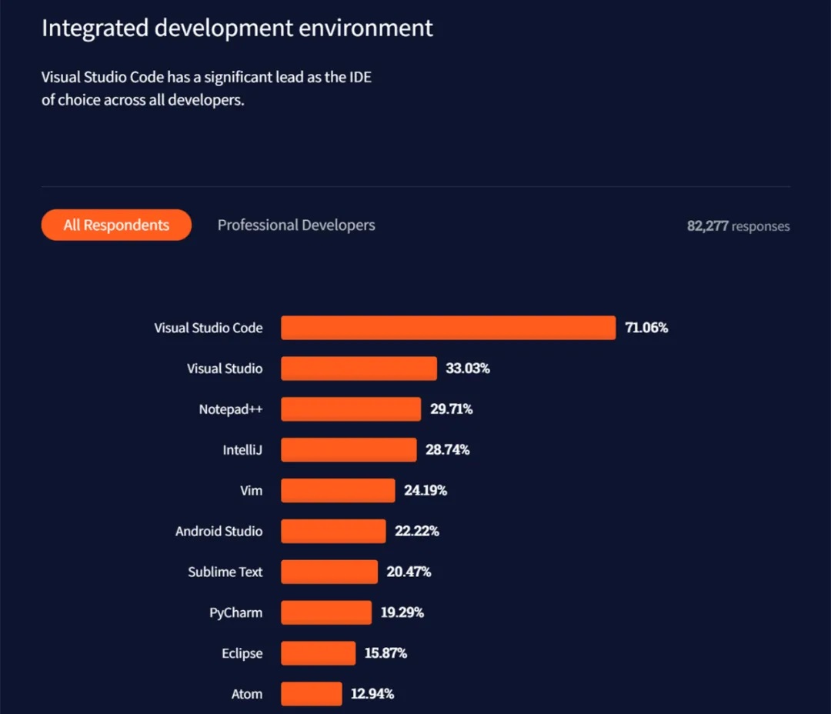Click the Sublime Text label
This screenshot has width=831, height=714.
pyautogui.click(x=225, y=572)
